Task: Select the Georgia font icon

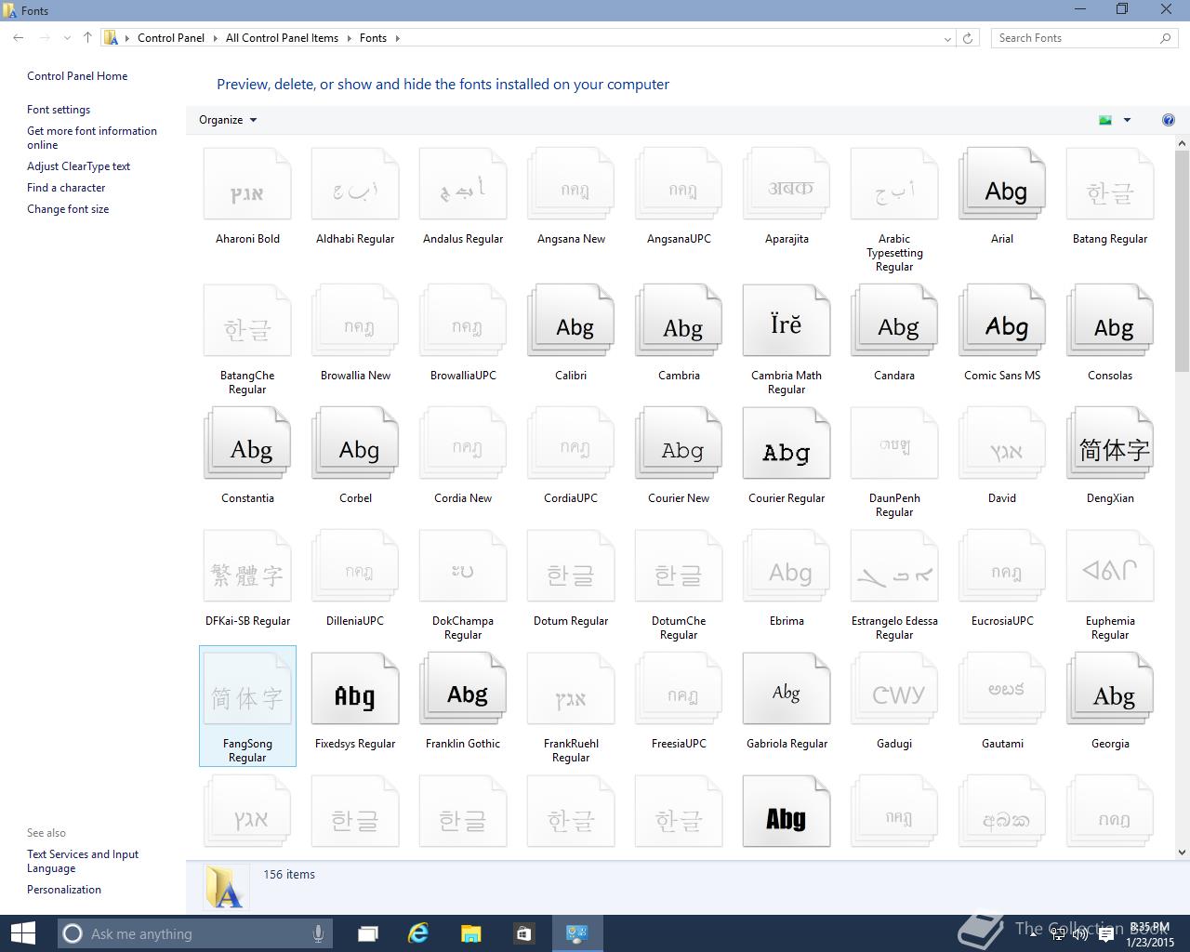Action: [1110, 689]
